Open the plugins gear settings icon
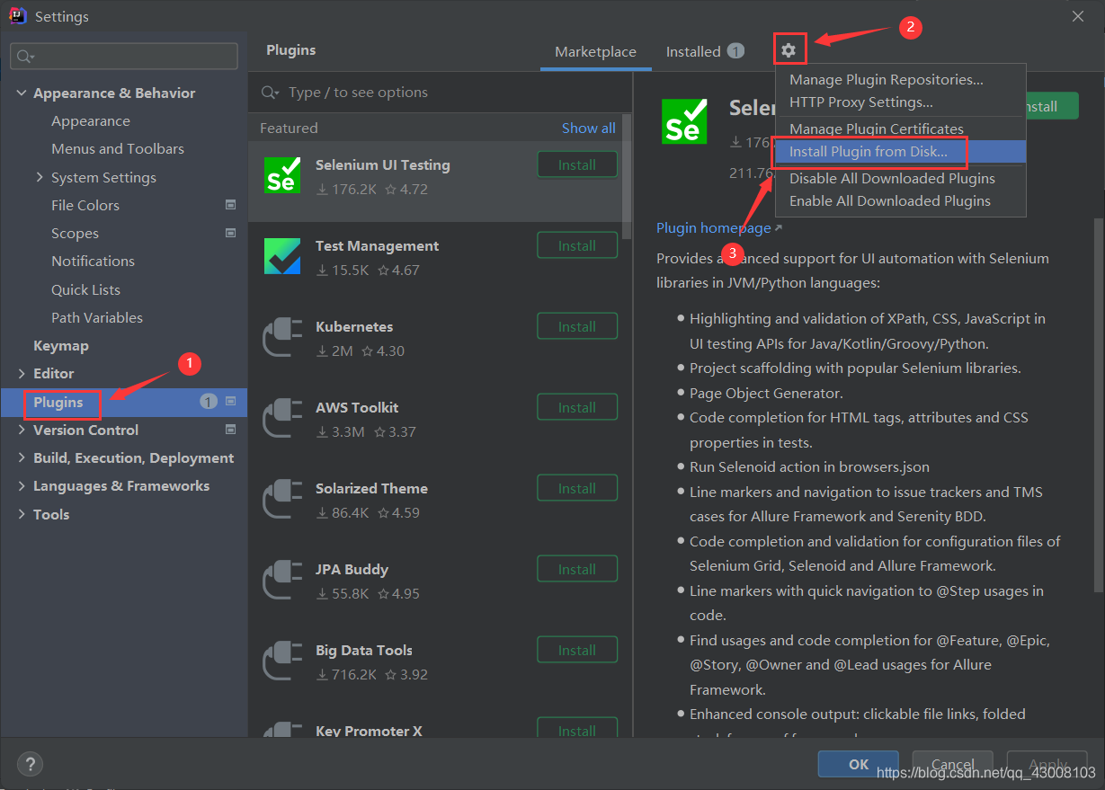 tap(789, 50)
